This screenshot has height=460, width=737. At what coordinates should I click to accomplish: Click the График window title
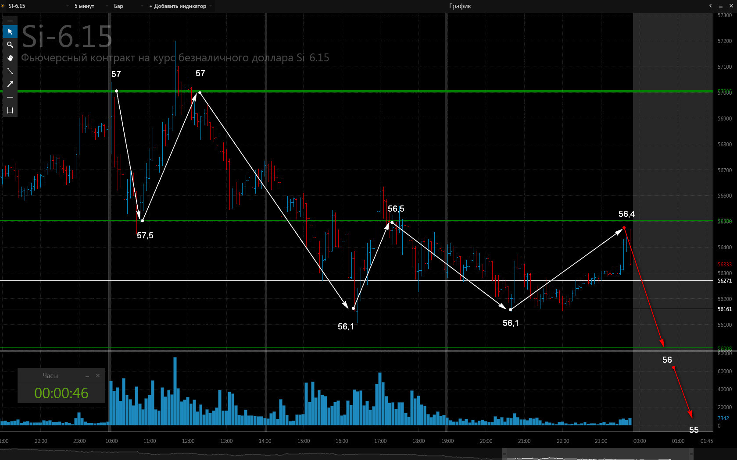(460, 6)
